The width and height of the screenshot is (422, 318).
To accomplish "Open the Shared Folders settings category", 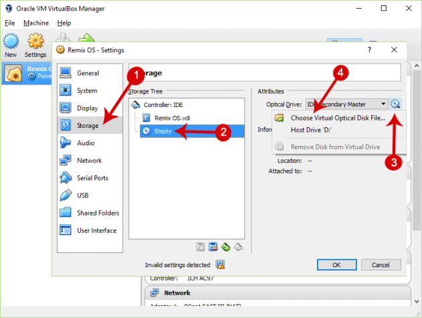I will 98,213.
